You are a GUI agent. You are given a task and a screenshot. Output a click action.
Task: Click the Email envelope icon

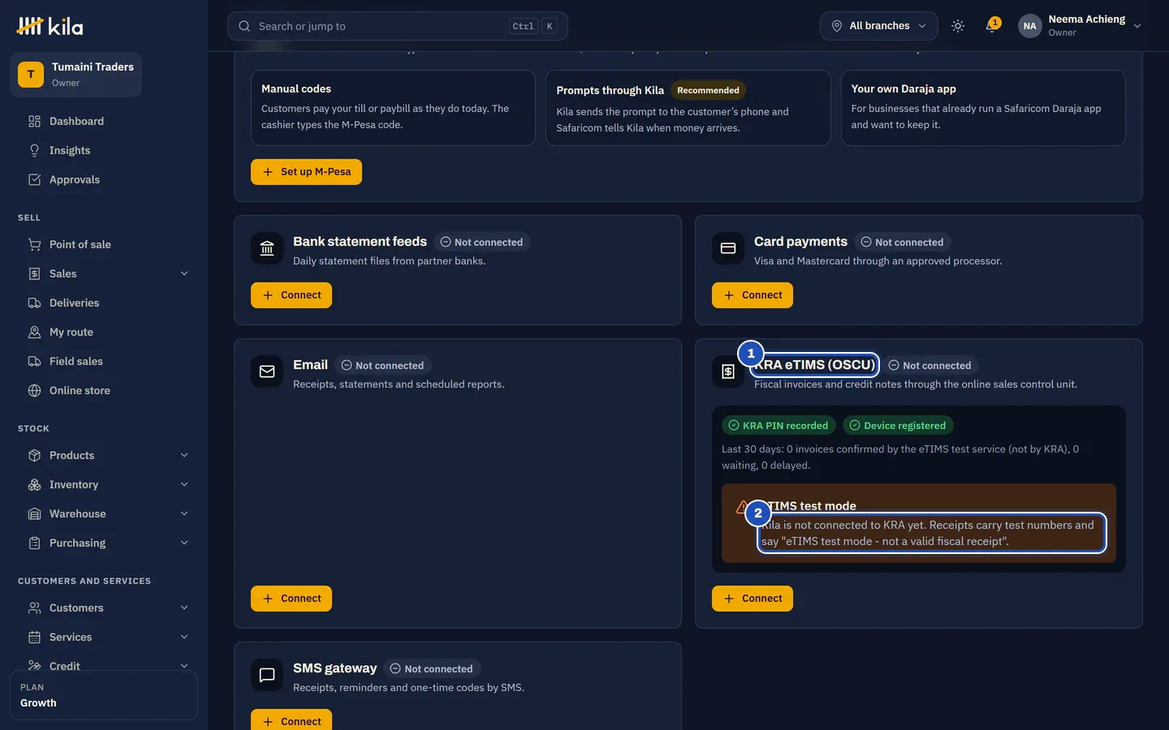click(267, 371)
